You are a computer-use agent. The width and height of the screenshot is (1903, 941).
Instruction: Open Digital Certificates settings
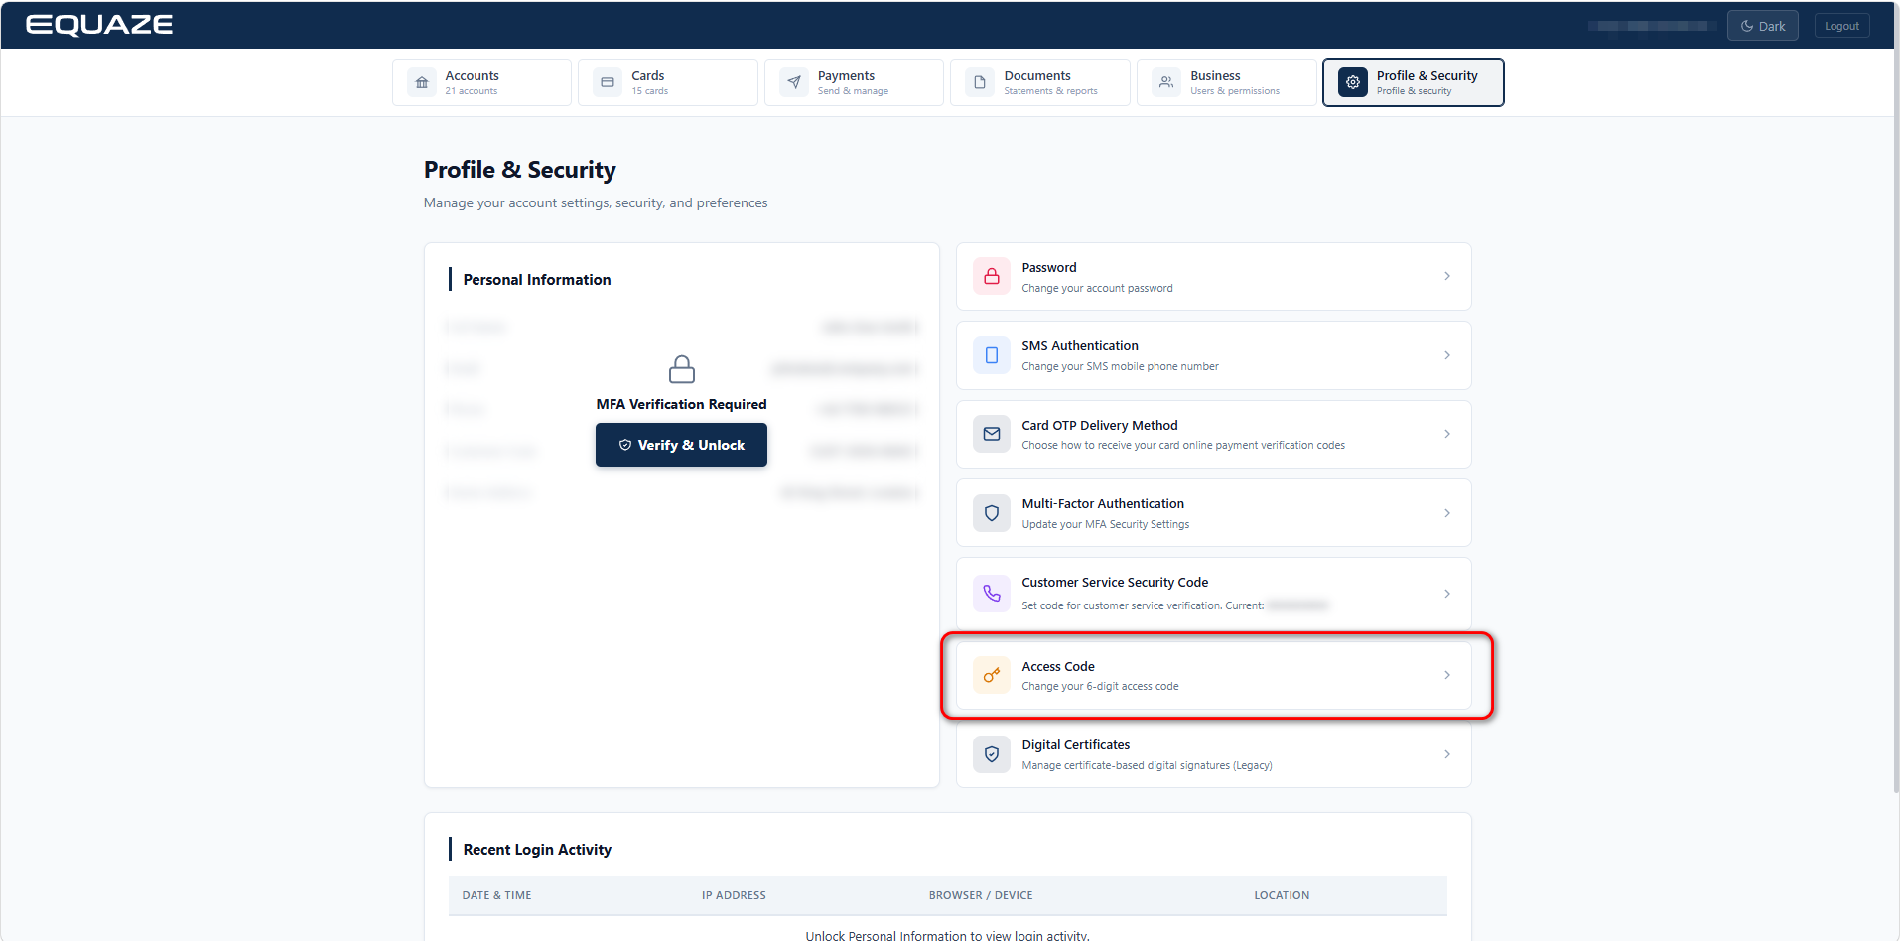(1213, 754)
